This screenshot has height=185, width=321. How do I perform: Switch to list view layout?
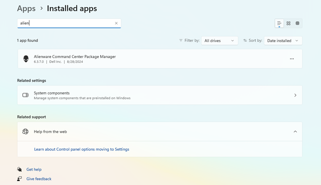click(x=279, y=23)
